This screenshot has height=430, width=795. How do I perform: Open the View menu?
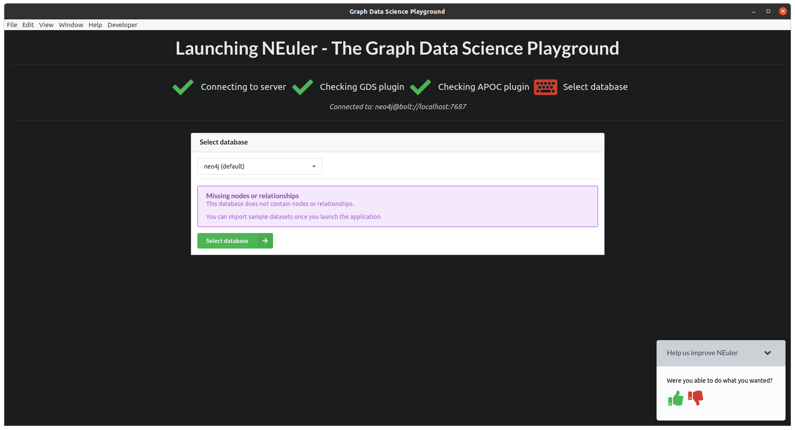(x=46, y=25)
